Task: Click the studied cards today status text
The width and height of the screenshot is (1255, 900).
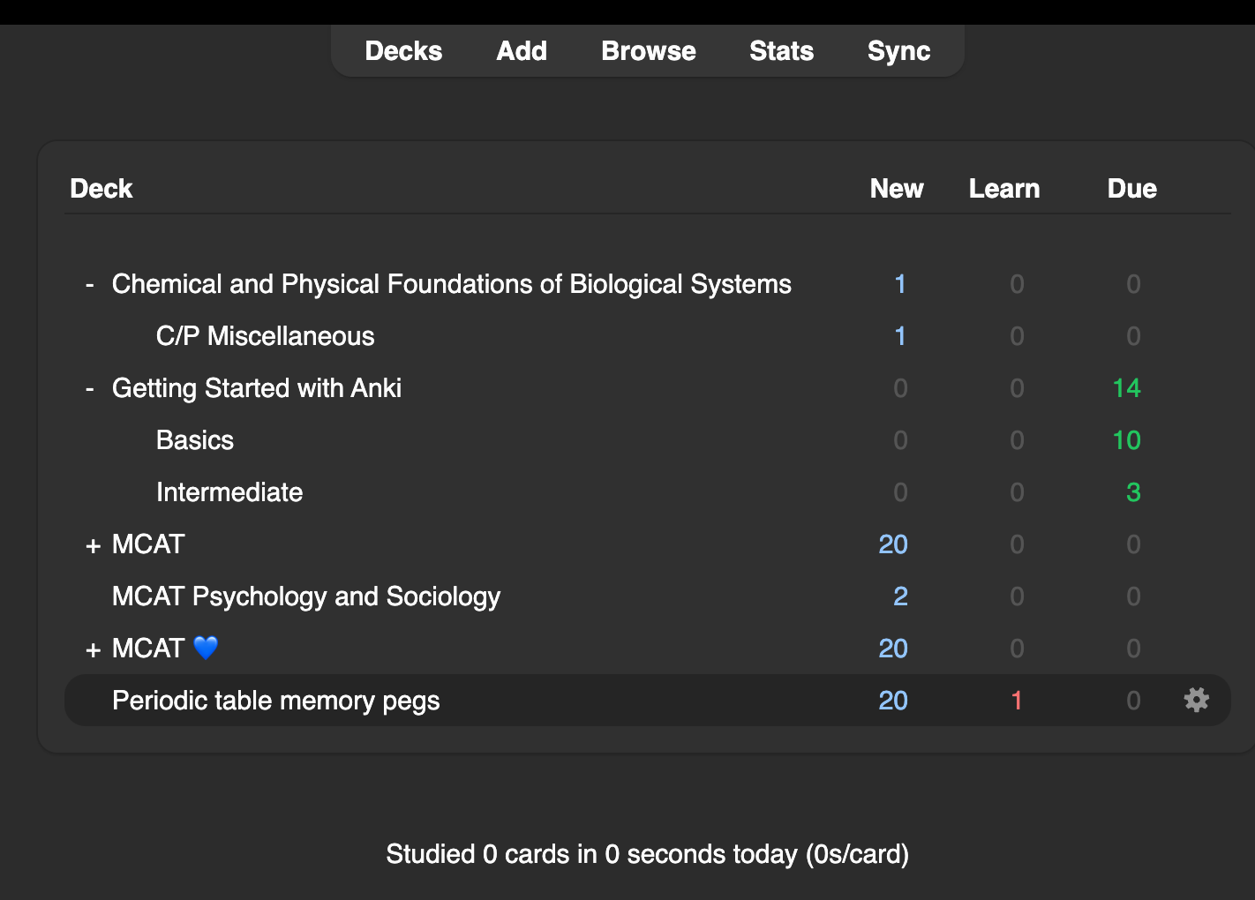Action: point(648,854)
